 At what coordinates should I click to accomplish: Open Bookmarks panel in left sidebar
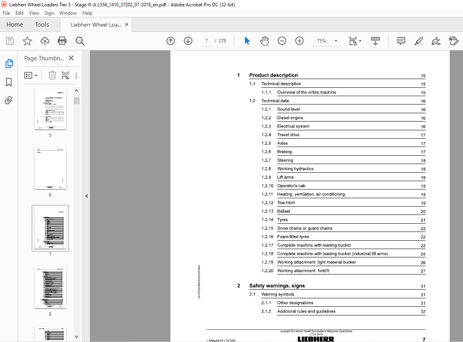click(x=9, y=82)
